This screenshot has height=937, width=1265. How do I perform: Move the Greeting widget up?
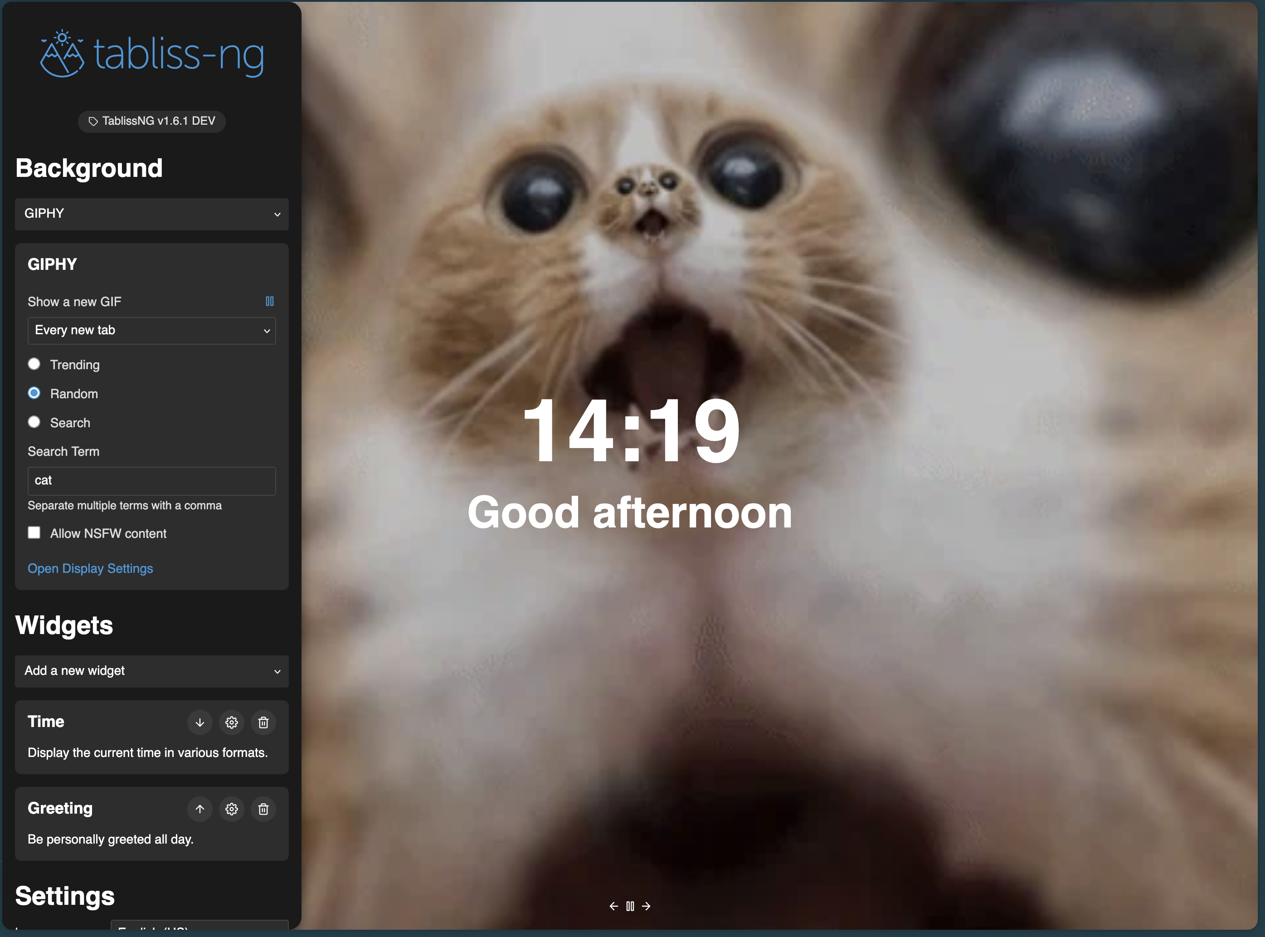point(199,809)
